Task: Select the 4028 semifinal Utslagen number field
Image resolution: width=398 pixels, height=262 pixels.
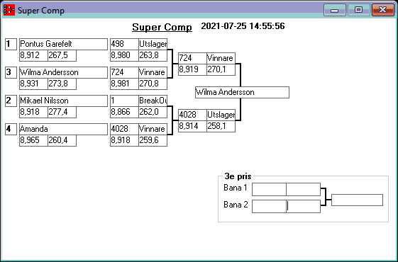Action: click(x=192, y=115)
